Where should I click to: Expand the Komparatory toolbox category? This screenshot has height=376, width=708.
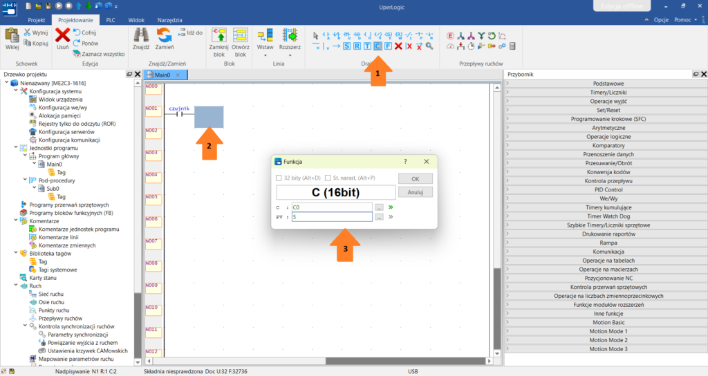(x=606, y=145)
